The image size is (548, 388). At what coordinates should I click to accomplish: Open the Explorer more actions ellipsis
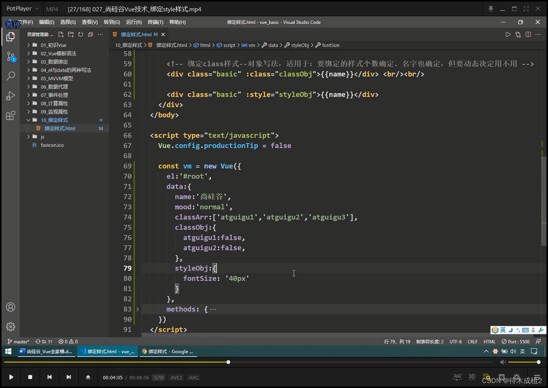click(x=100, y=34)
